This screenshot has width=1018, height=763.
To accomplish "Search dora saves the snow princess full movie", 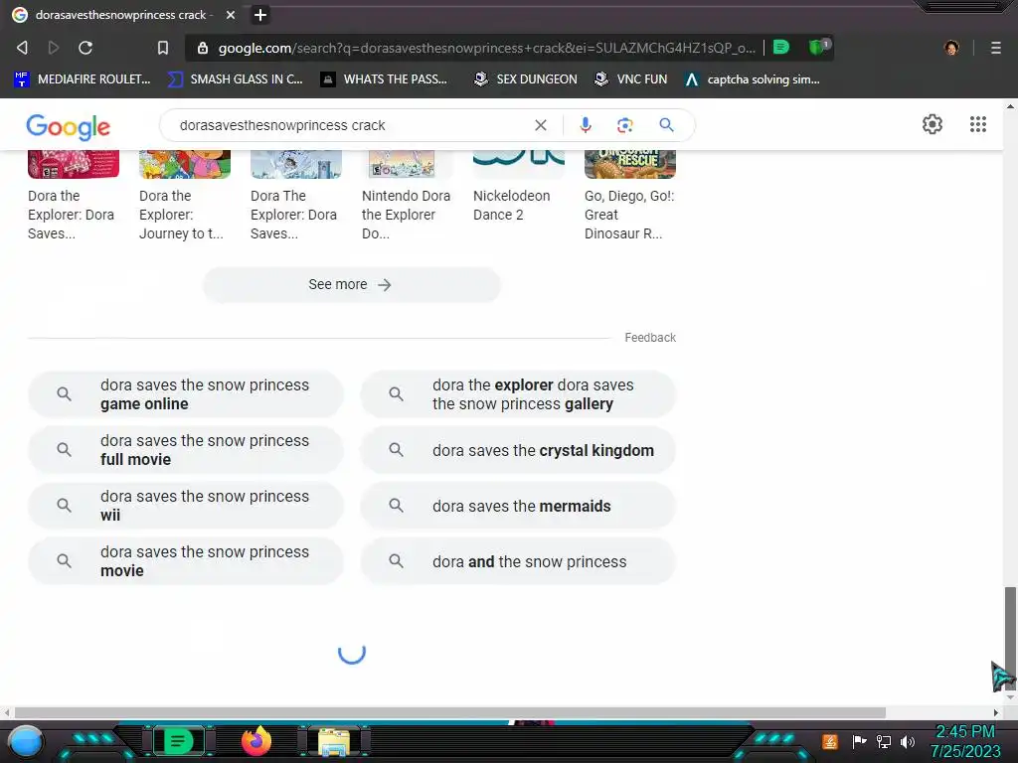I will coord(186,450).
